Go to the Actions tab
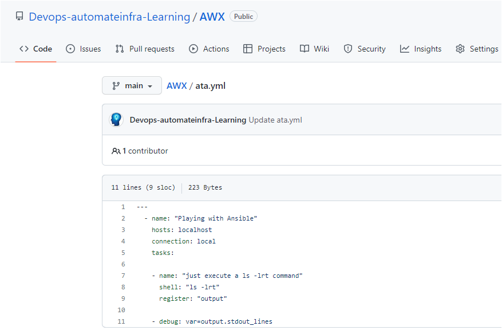 coord(209,49)
